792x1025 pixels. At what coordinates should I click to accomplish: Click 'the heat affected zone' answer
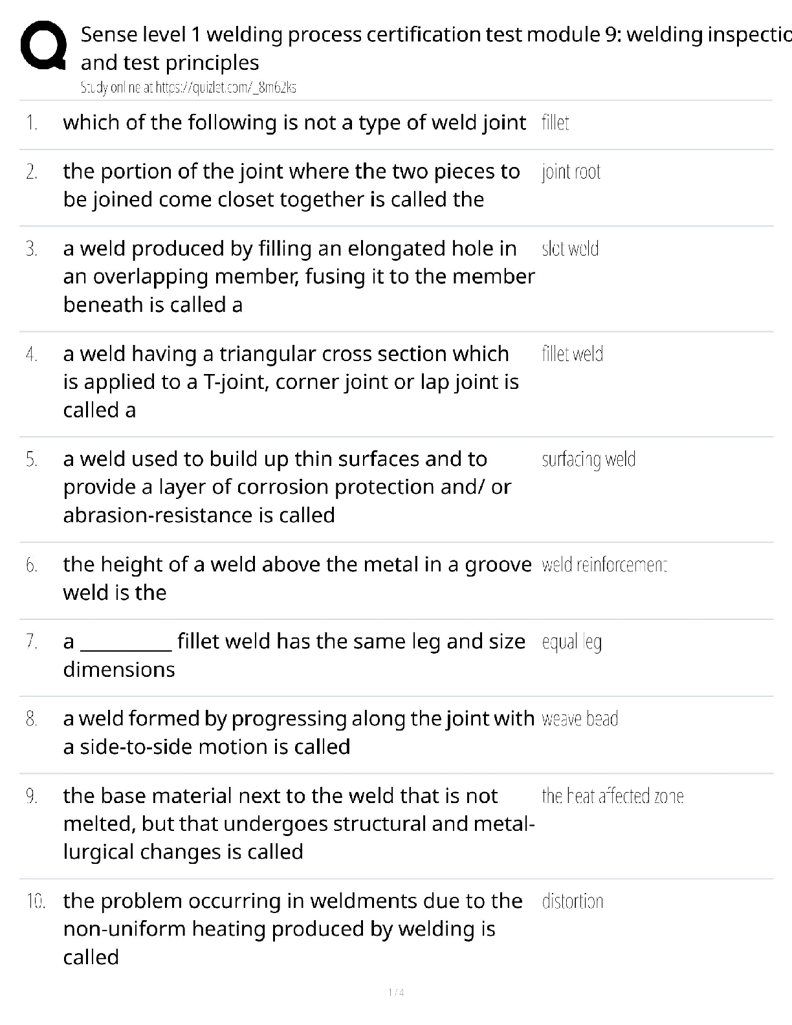coord(612,796)
